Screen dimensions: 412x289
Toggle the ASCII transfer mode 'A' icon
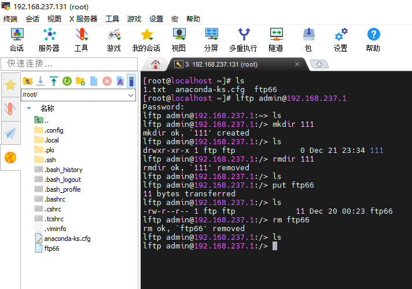pyautogui.click(x=119, y=81)
